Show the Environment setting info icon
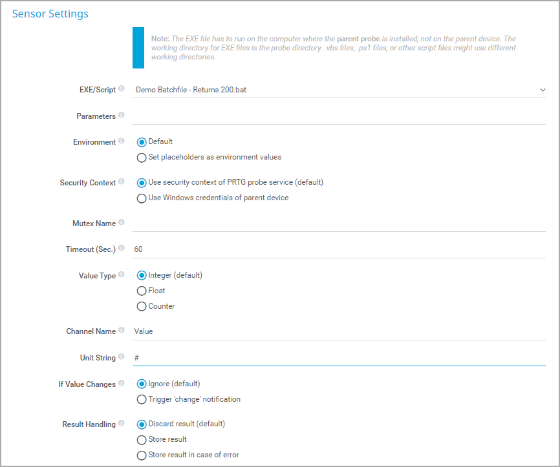This screenshot has height=467, width=560. click(x=122, y=141)
